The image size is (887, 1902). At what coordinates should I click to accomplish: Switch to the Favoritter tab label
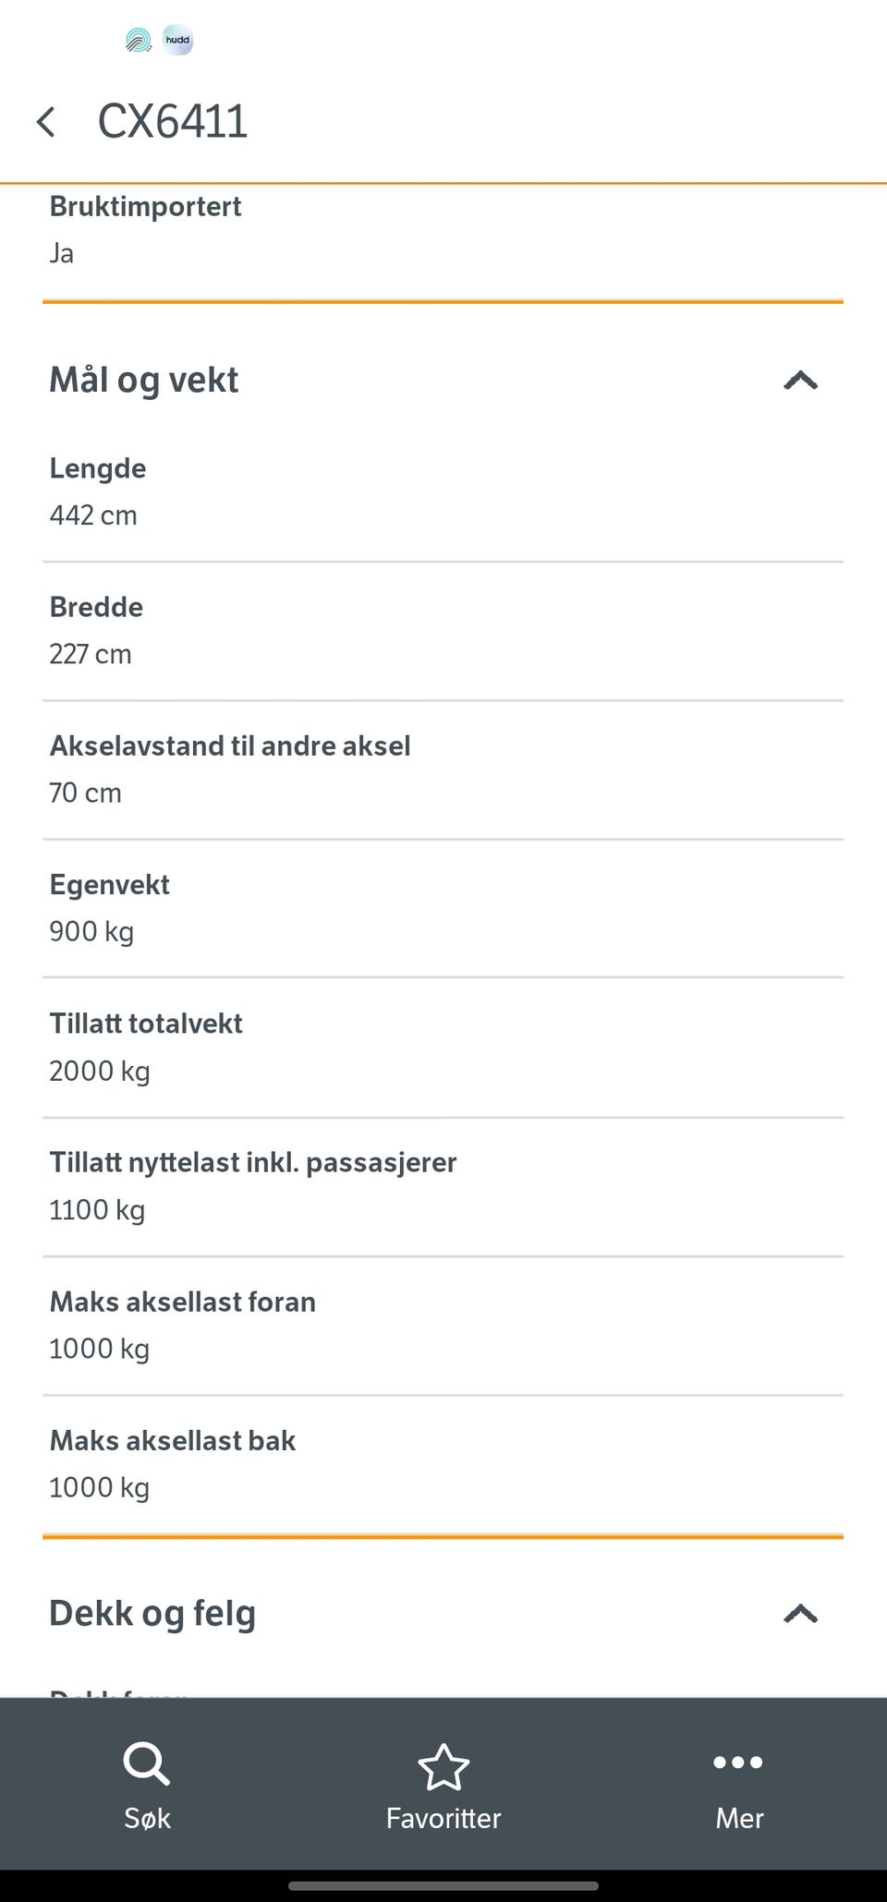443,1818
